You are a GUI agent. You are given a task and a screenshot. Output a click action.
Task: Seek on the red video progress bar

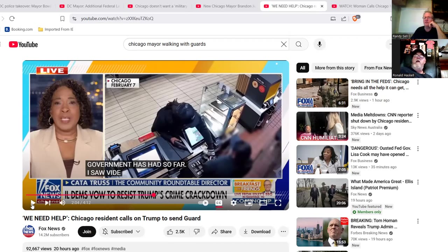(x=156, y=195)
